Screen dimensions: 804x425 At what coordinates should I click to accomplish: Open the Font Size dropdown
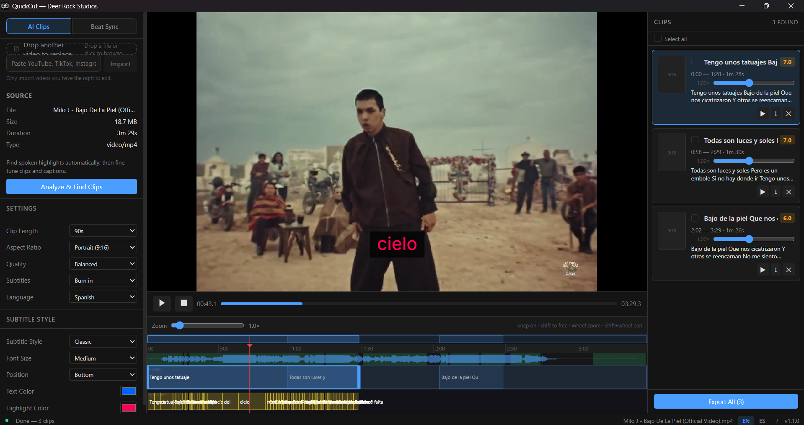pyautogui.click(x=103, y=358)
